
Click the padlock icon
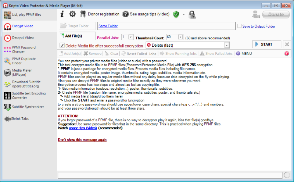pyautogui.click(x=192, y=14)
